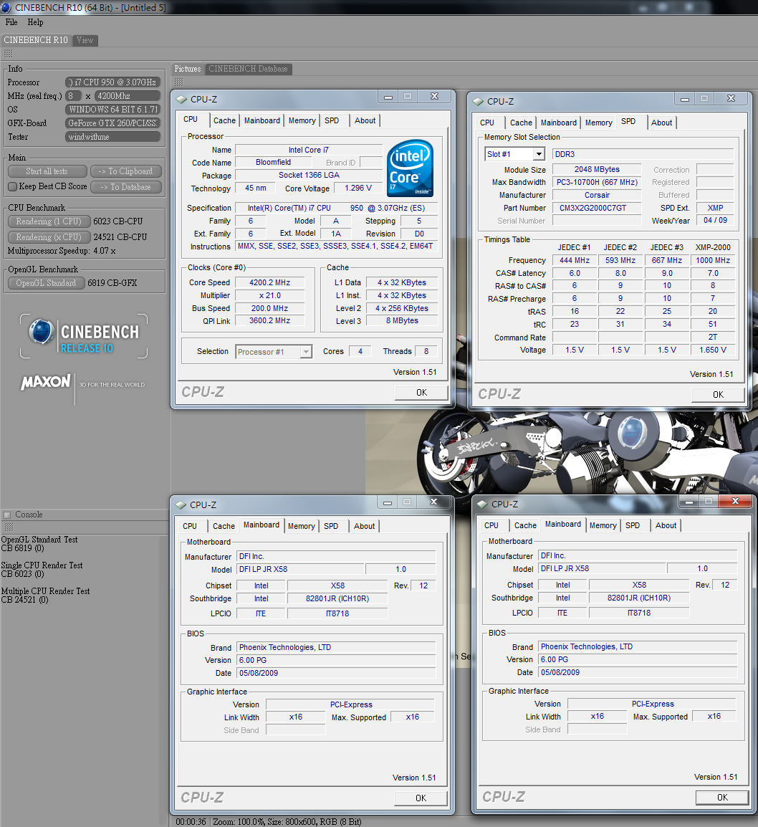Click the To Clipboard button
The width and height of the screenshot is (758, 827).
(x=126, y=171)
